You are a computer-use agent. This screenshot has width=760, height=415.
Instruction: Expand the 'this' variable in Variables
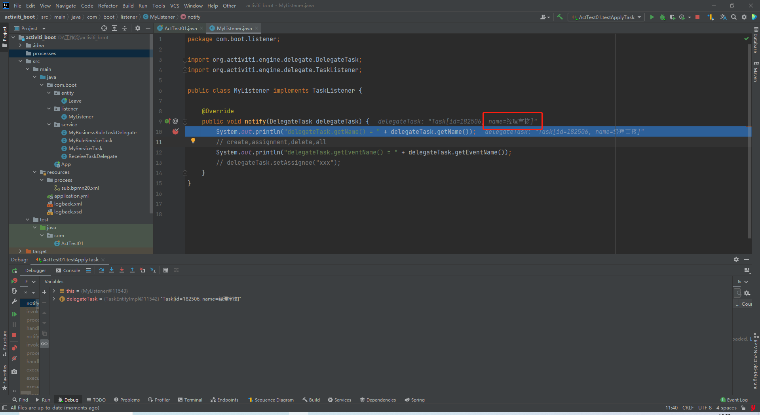54,291
